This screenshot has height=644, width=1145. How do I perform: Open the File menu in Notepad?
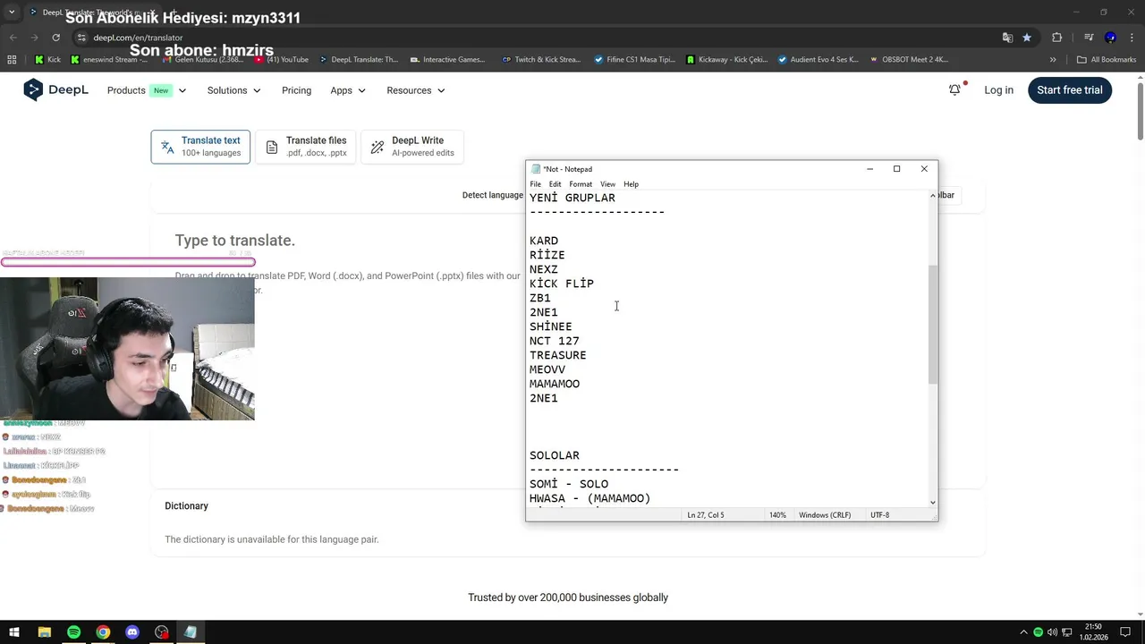[x=535, y=184]
